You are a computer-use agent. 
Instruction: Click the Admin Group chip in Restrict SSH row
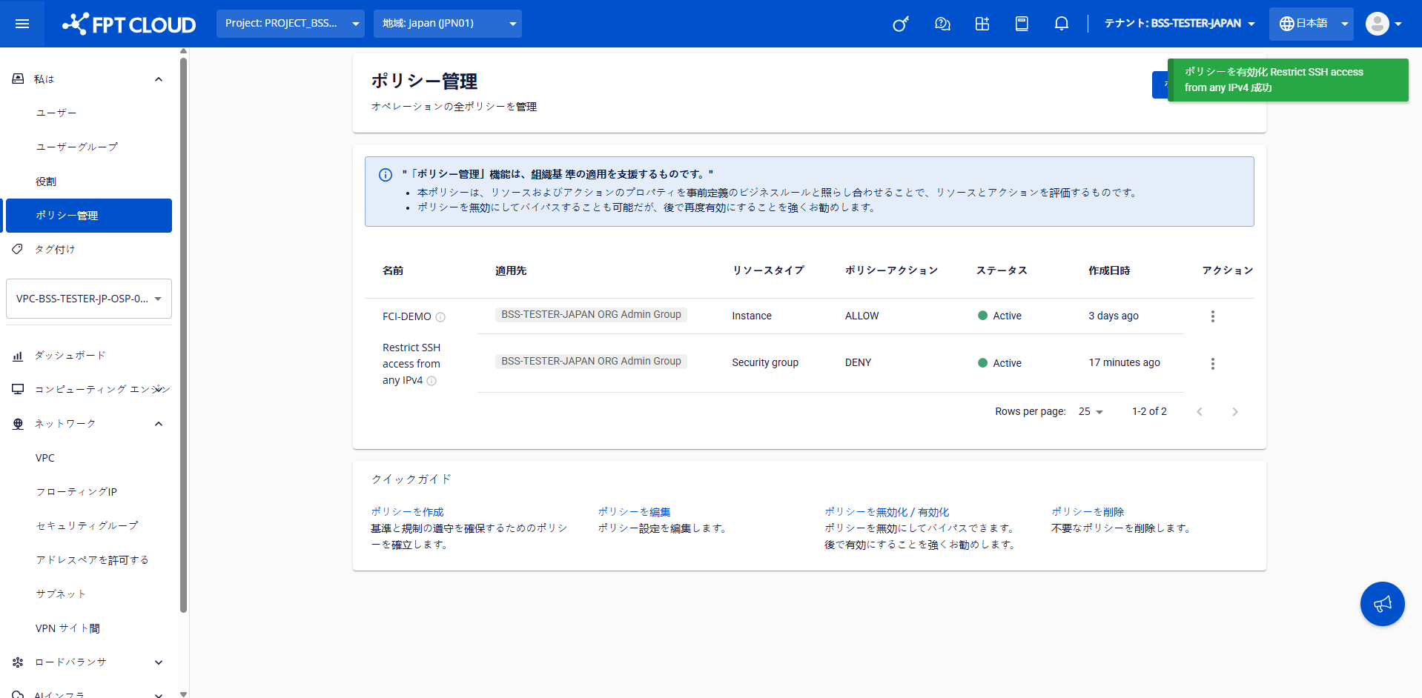pos(591,362)
